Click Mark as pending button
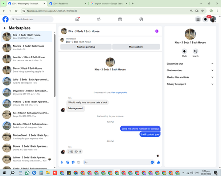Image resolution: width=221 pixels, height=176 pixels. pos(86,47)
